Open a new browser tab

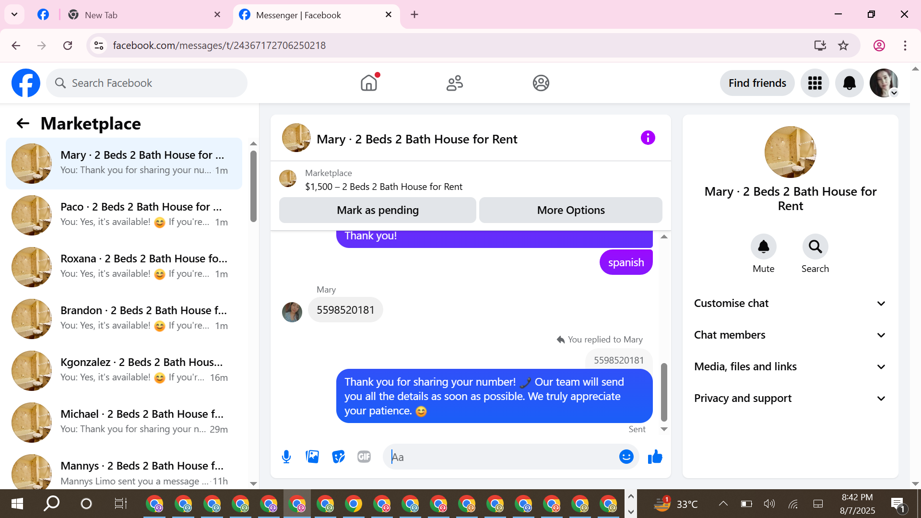414,15
